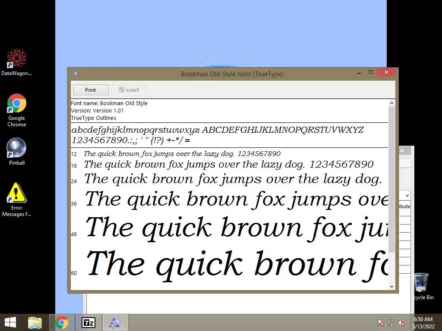Open the dropdown arrow in background window
This screenshot has width=442, height=331.
pos(407,195)
